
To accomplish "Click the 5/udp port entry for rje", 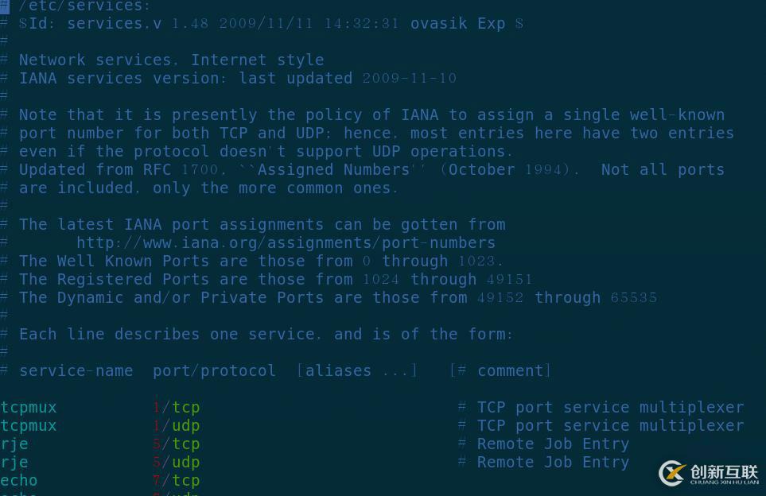I will click(177, 463).
